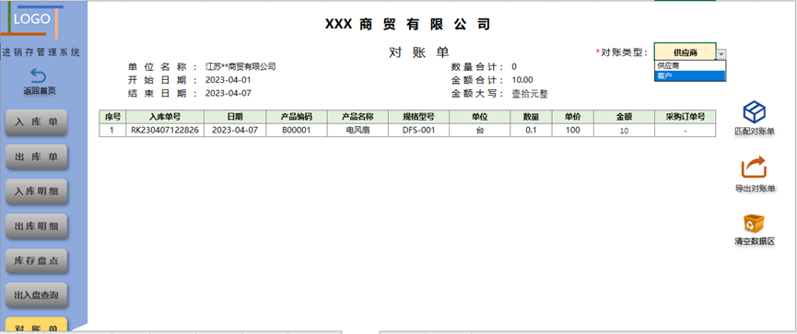
Task: Click the 产品编码 column header
Action: point(297,117)
